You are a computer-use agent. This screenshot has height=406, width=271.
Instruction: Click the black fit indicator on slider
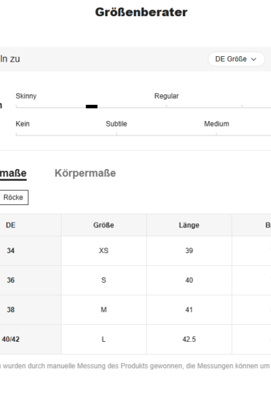(x=91, y=106)
